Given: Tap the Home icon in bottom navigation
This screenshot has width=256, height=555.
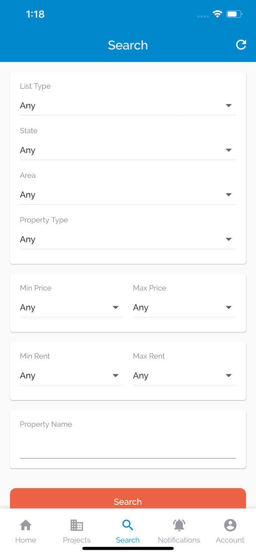Looking at the screenshot, I should 25,524.
